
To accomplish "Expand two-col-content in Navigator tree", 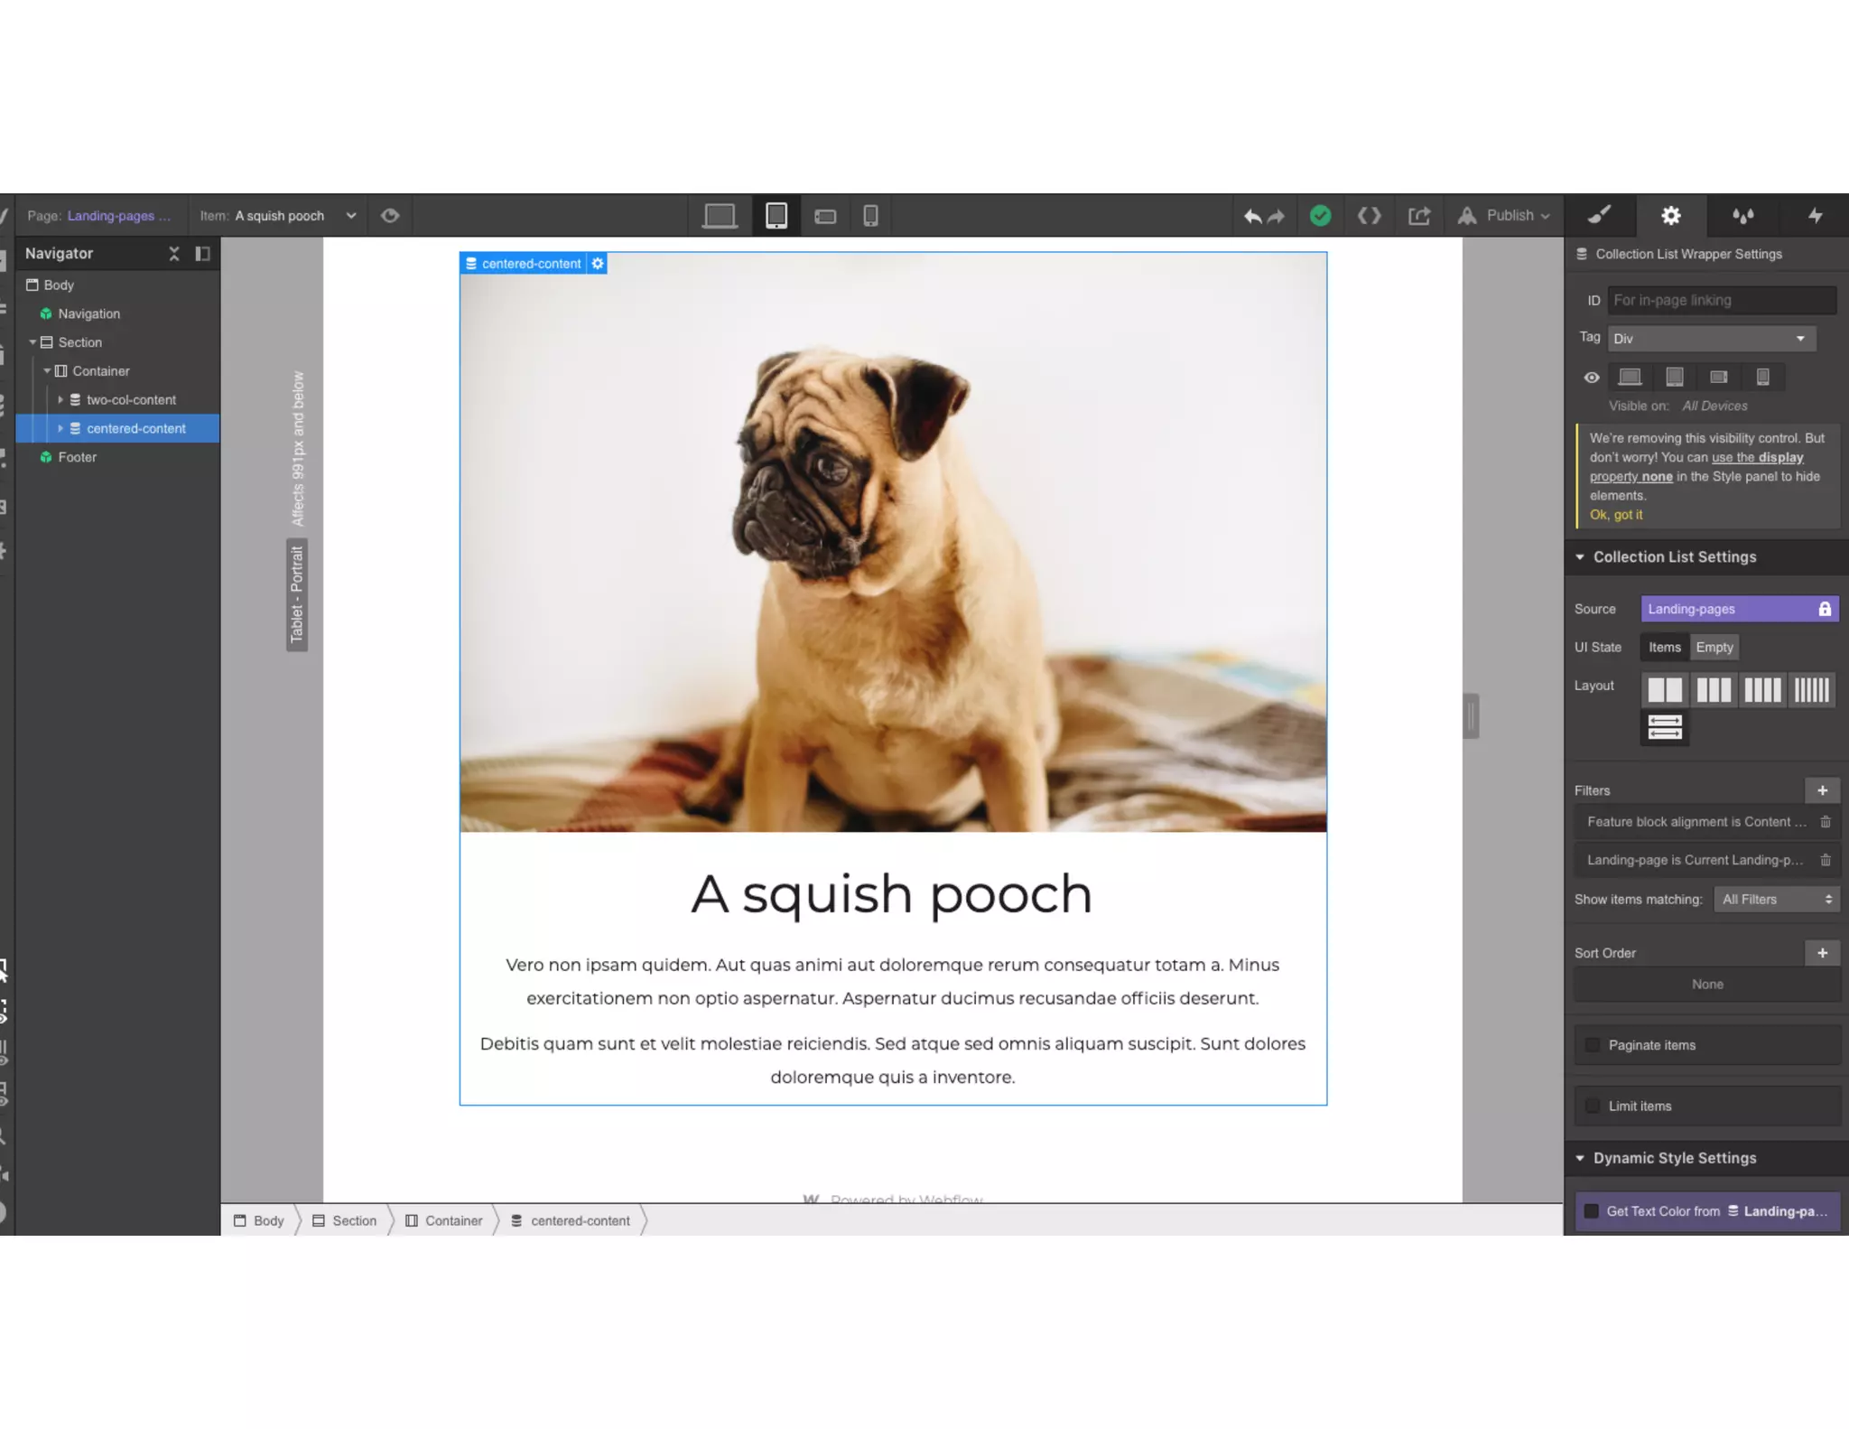I will 60,399.
